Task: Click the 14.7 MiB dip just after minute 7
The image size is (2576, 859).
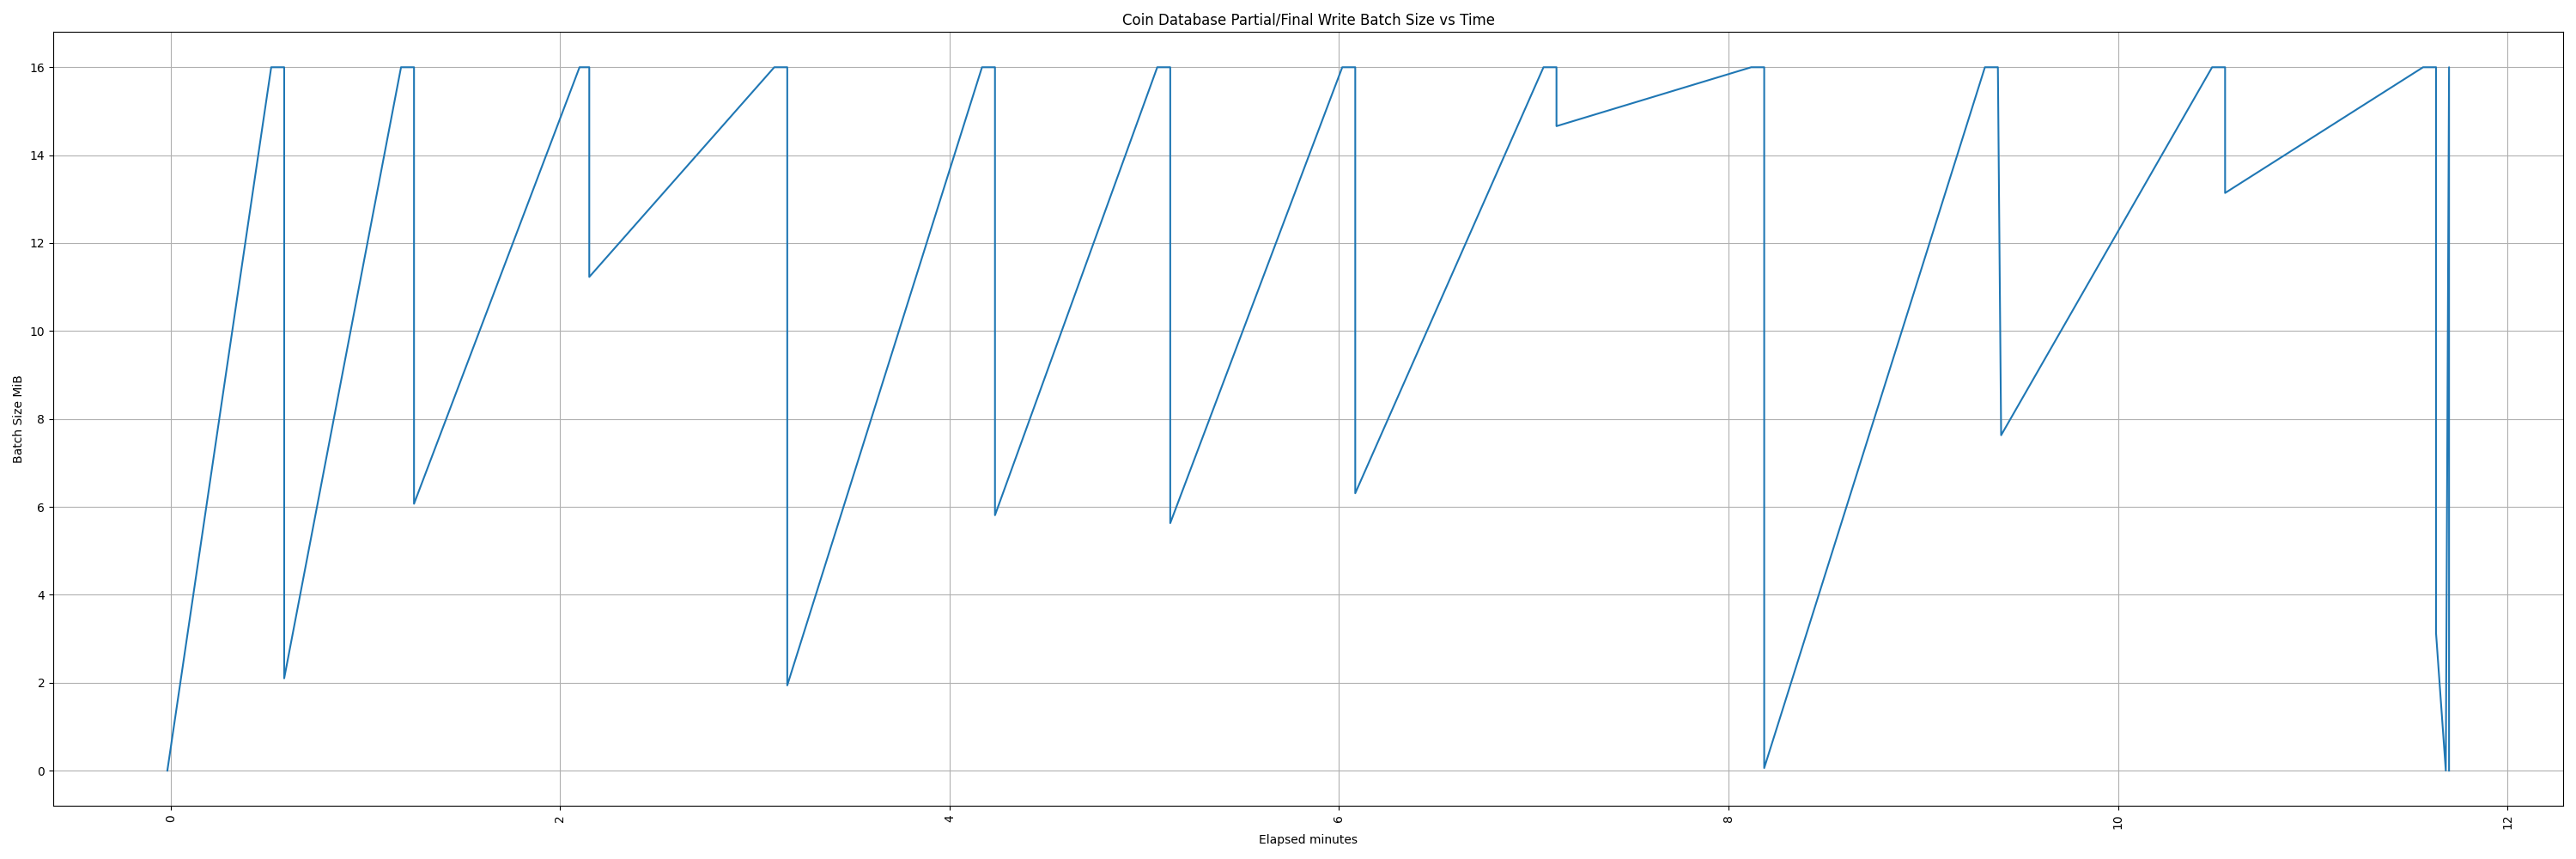Action: tap(1557, 126)
